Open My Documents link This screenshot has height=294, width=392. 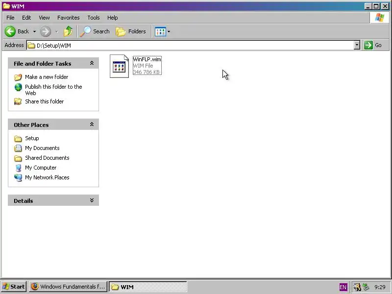click(42, 148)
